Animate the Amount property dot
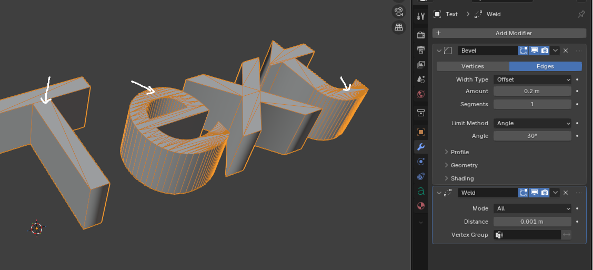Screen dimensions: 593x270 coord(577,91)
